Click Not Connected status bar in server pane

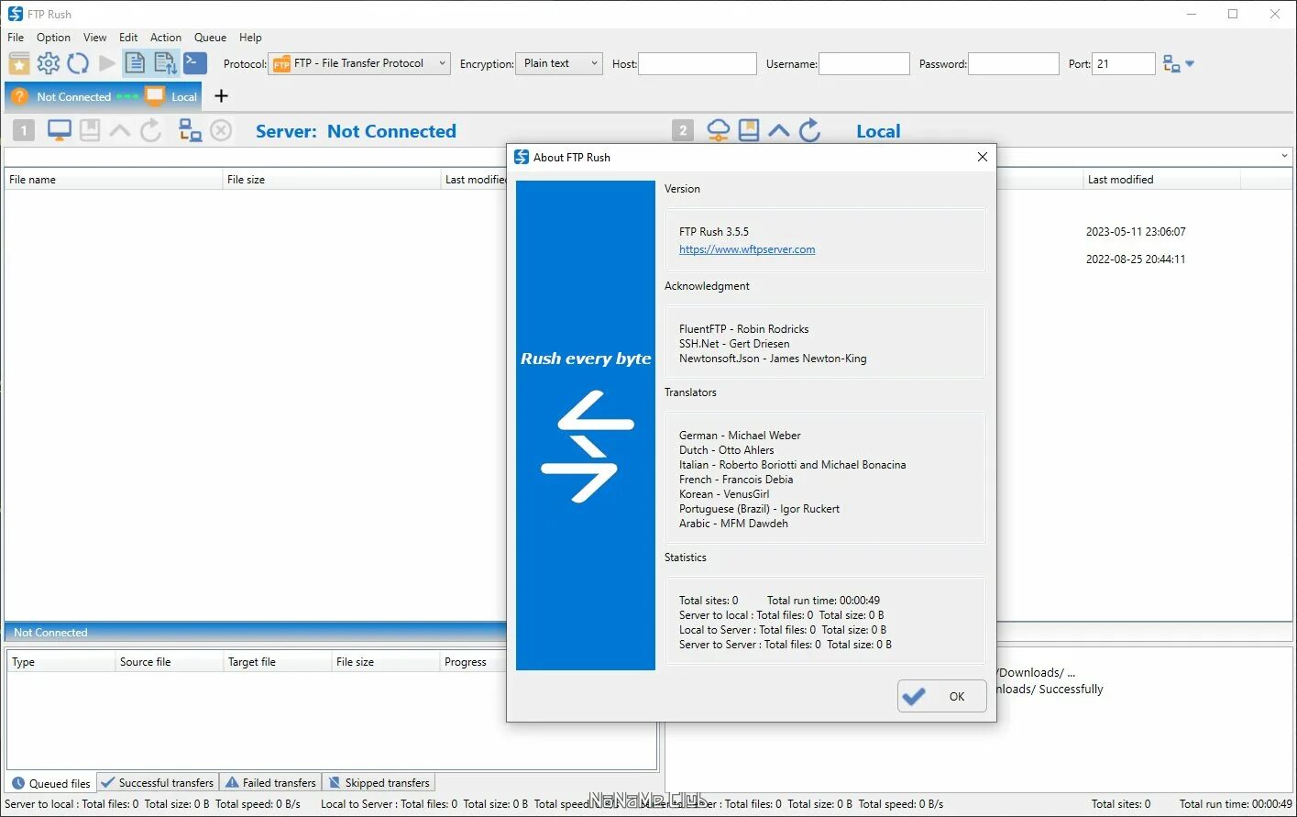[256, 633]
